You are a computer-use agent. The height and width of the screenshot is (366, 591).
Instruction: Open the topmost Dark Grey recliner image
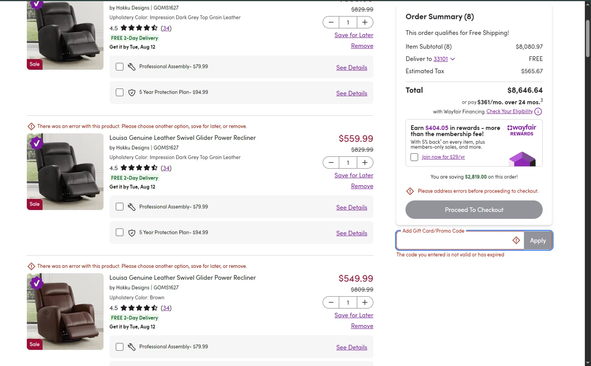coord(65,35)
